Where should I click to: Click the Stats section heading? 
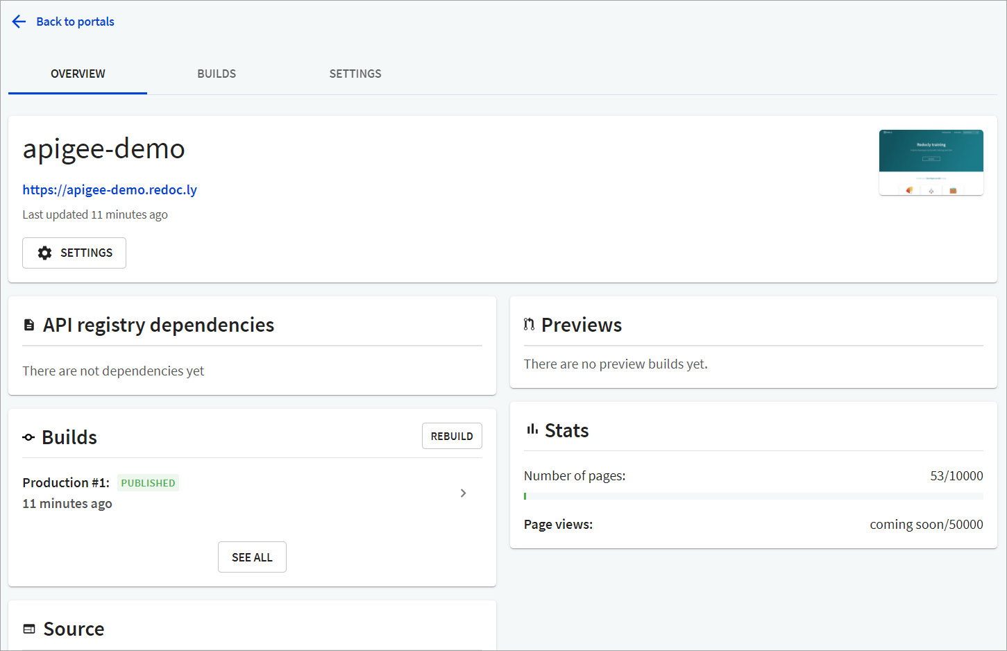click(567, 430)
